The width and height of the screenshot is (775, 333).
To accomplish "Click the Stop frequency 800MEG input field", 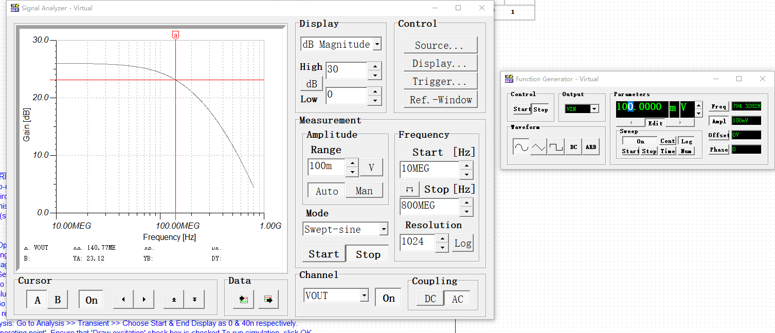I will 429,206.
